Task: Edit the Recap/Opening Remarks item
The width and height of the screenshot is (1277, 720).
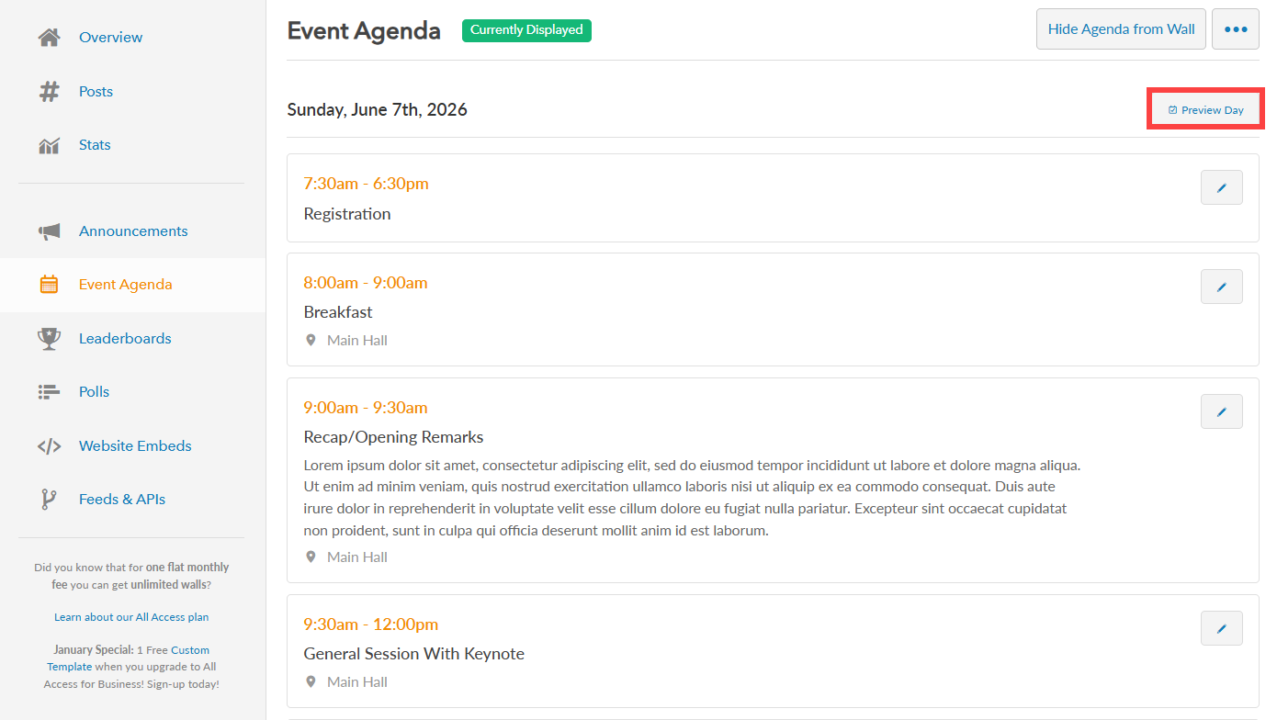Action: coord(1221,411)
